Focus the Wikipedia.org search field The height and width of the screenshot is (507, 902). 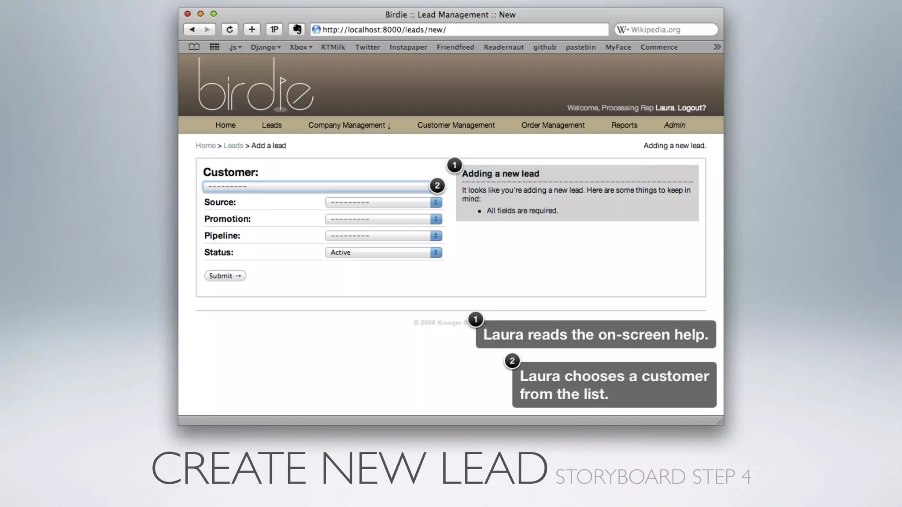click(x=666, y=29)
